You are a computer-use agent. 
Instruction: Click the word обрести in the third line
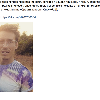coord(25,10)
